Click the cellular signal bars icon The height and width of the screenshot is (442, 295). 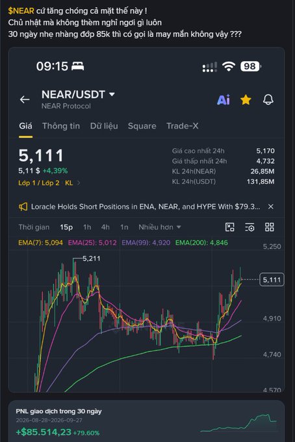click(x=210, y=67)
